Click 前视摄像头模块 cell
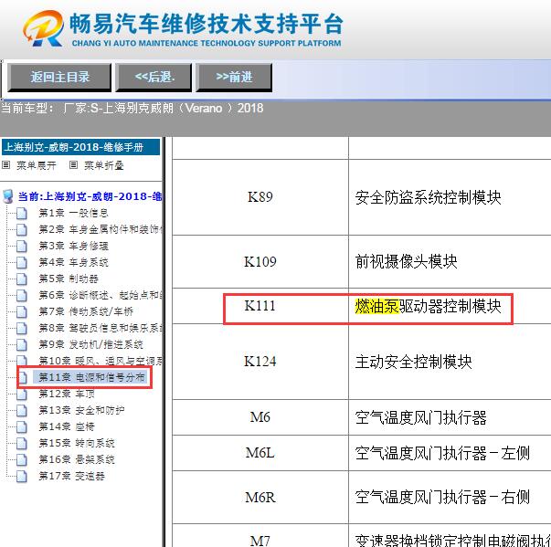 click(x=450, y=261)
